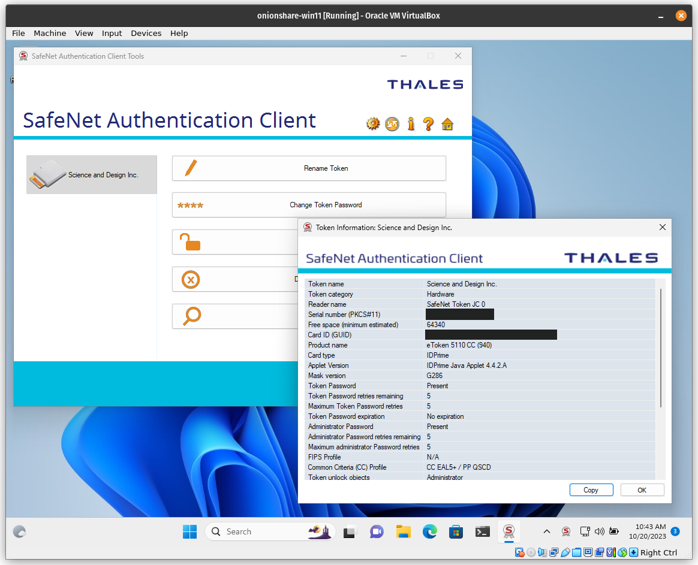Click VirtualBox recording status icon
This screenshot has height=565, width=698.
pyautogui.click(x=599, y=552)
